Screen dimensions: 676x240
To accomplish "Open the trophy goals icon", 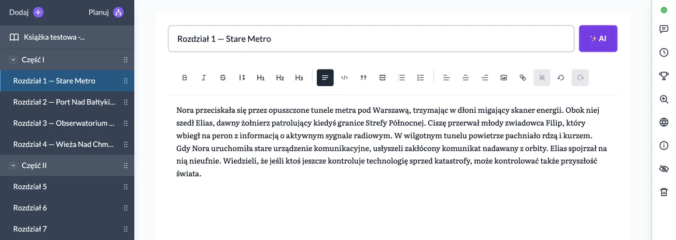I will pos(664,76).
